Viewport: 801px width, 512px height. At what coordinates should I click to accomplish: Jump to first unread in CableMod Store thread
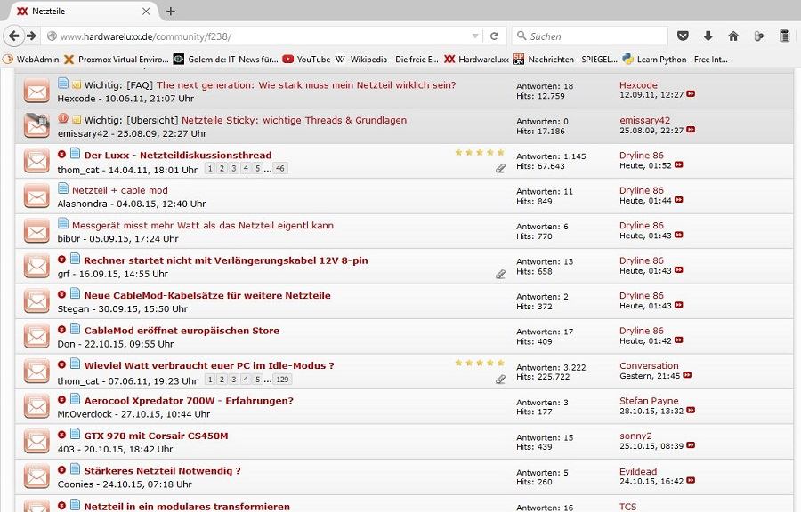(x=61, y=330)
